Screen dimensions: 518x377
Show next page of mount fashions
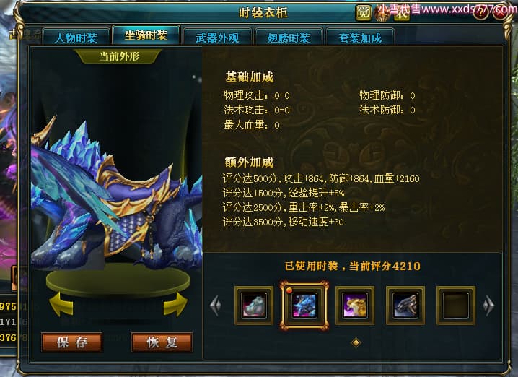click(488, 305)
